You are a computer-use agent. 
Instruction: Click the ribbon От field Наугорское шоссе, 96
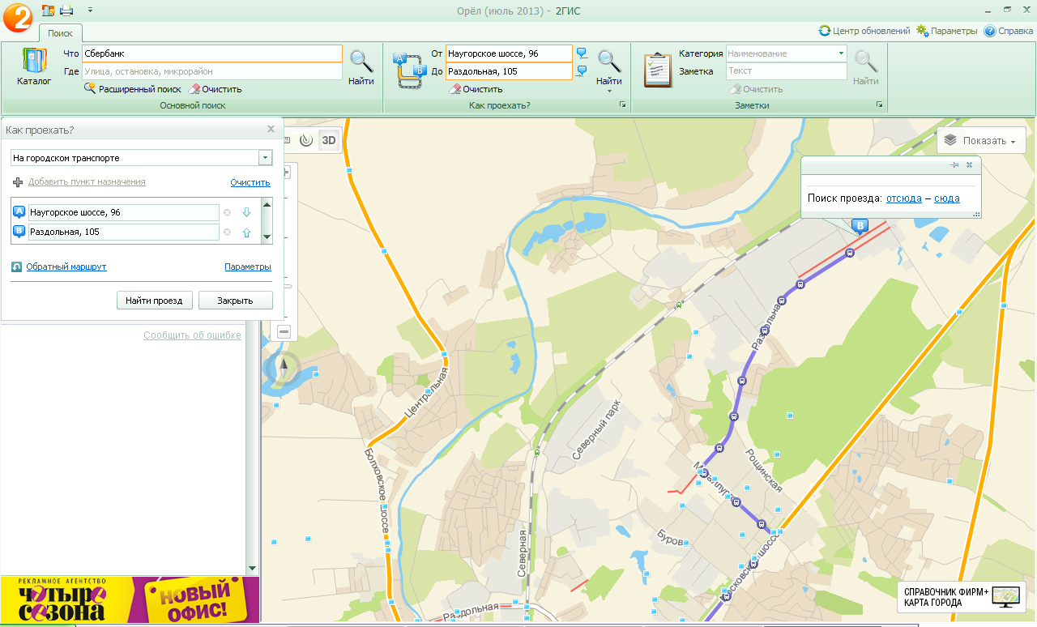509,53
